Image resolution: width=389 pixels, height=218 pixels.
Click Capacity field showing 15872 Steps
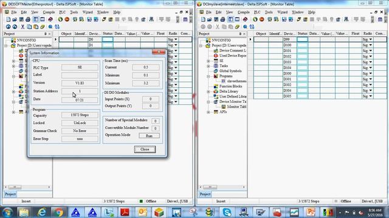[80, 115]
